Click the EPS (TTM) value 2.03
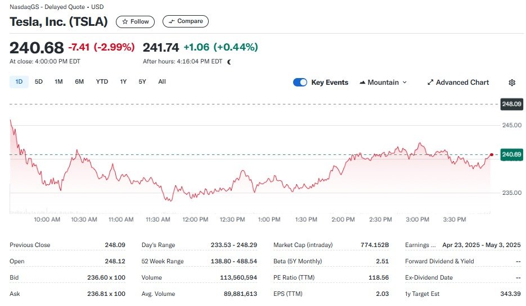 383,294
